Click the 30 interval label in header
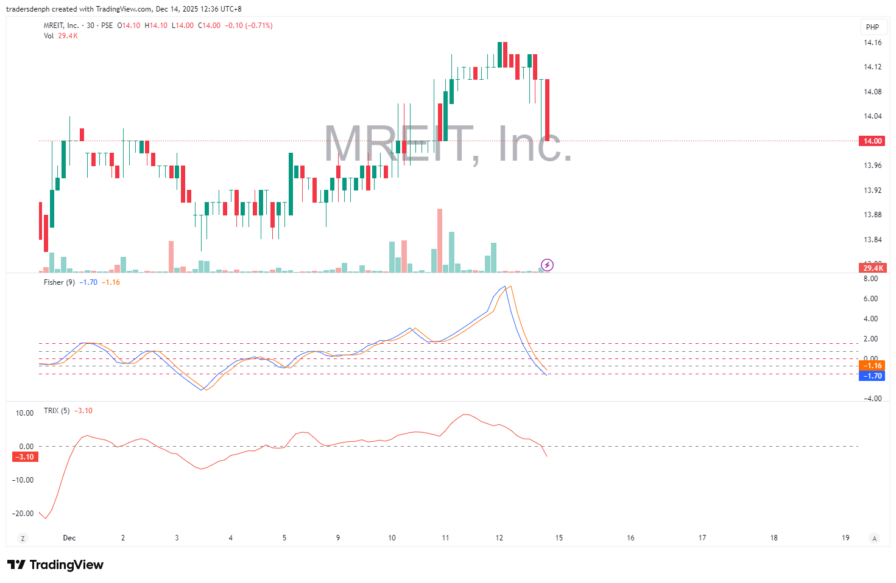The width and height of the screenshot is (896, 583). (90, 26)
